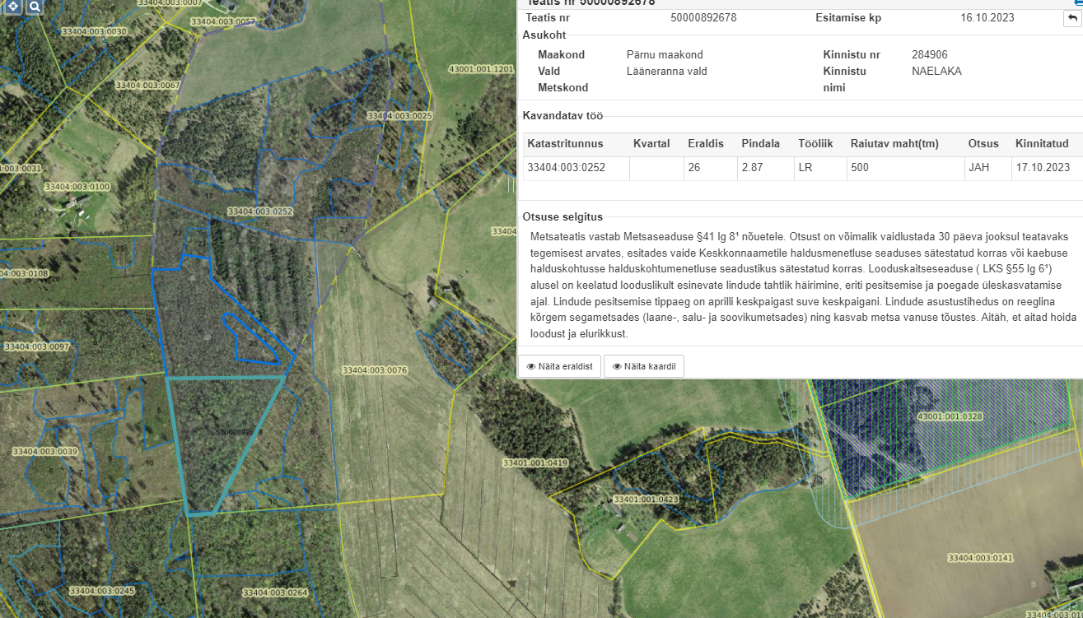This screenshot has width=1083, height=618.
Task: Click the Näita kaardil button
Action: (x=644, y=366)
